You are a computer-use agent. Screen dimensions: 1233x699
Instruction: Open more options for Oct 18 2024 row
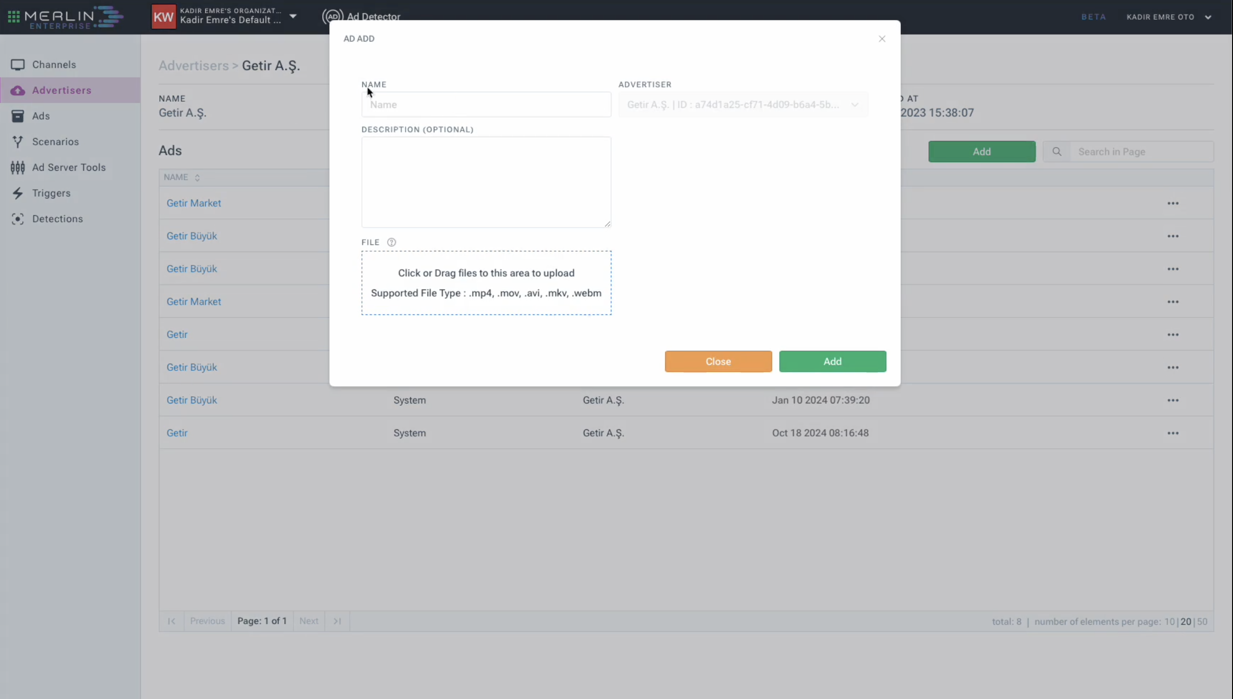[x=1173, y=433]
